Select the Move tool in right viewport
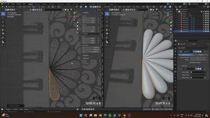The height and width of the screenshot is (118, 210). 107,22
